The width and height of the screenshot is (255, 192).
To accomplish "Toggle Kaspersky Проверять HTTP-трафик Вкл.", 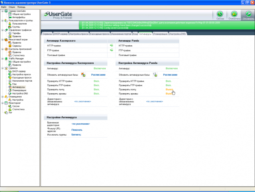I will coord(96,81).
